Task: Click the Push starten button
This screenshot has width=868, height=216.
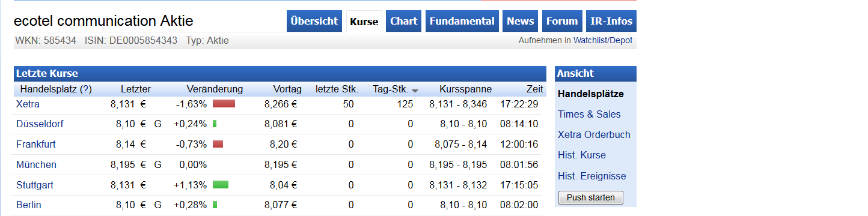Action: click(591, 197)
